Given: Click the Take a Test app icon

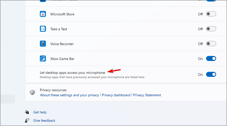Looking at the screenshot, I should pyautogui.click(x=43, y=29).
